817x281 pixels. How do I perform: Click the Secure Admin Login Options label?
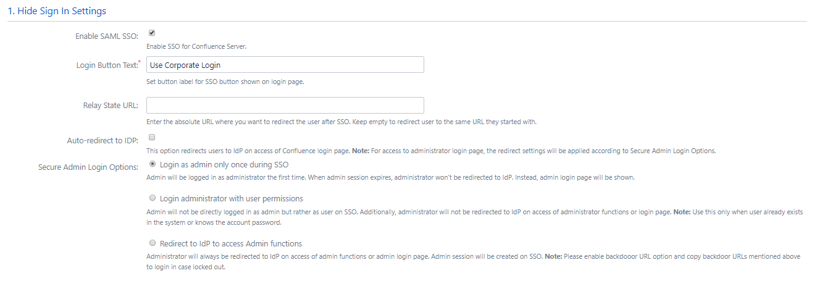pos(88,167)
